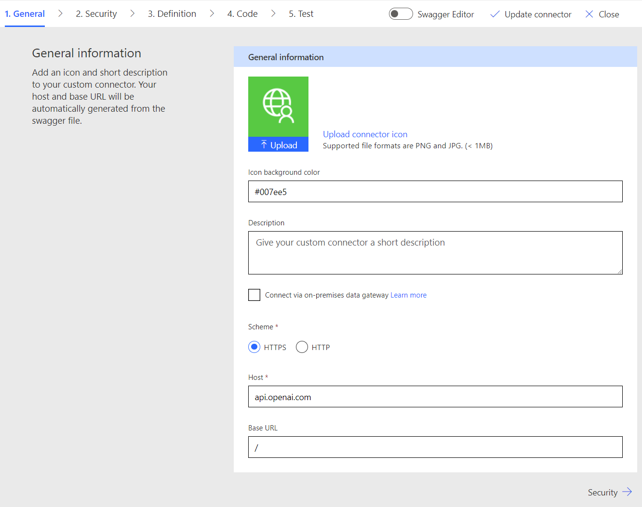The width and height of the screenshot is (642, 507).
Task: Select the HTTPS scheme radio button
Action: (254, 347)
